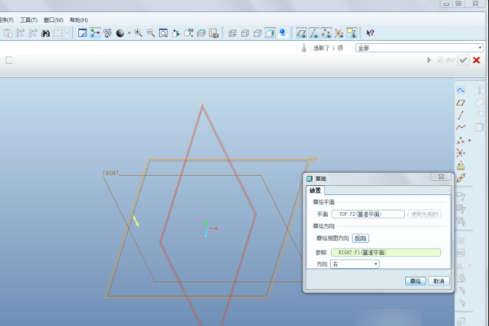Toggle datum planes display
Viewport: 489px width, 326px height.
tap(302, 33)
